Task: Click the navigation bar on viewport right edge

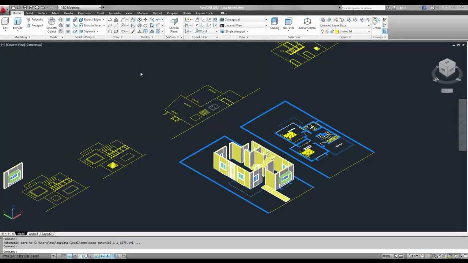Action: pyautogui.click(x=462, y=125)
